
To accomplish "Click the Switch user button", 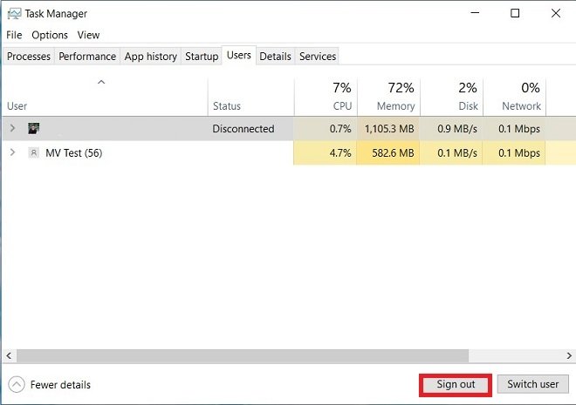I will pyautogui.click(x=532, y=384).
